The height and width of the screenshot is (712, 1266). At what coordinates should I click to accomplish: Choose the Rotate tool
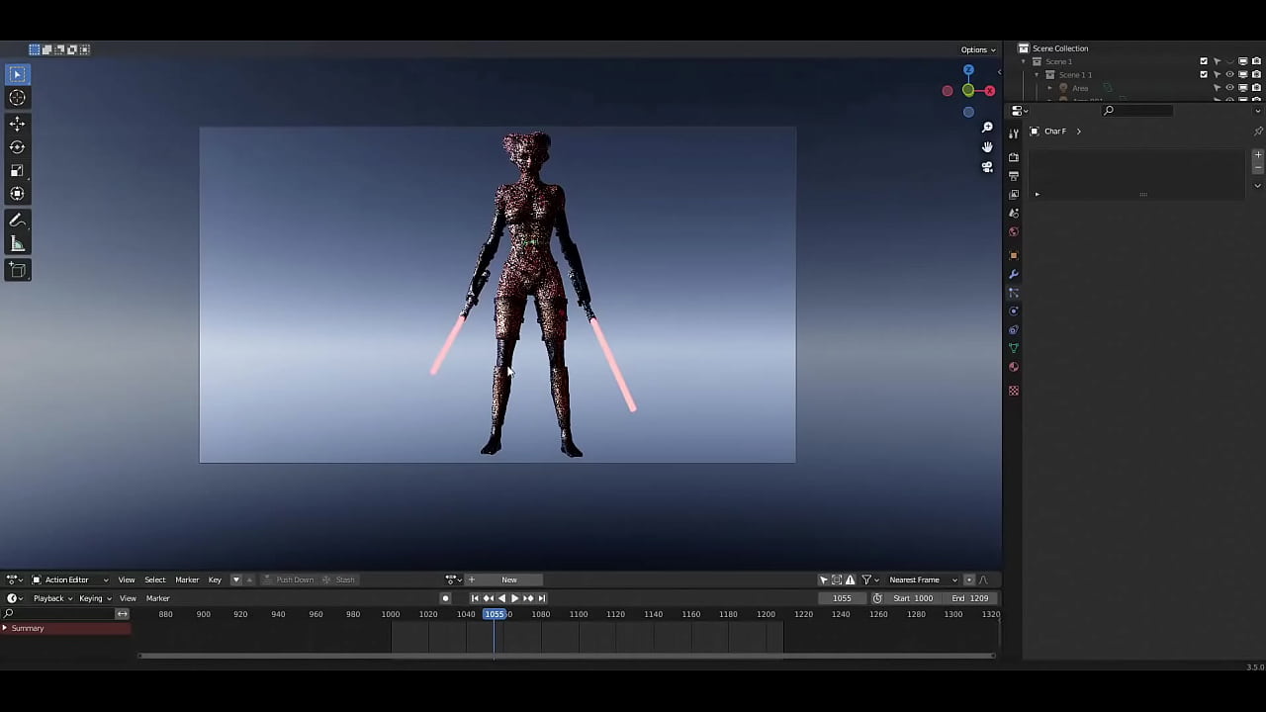17,147
